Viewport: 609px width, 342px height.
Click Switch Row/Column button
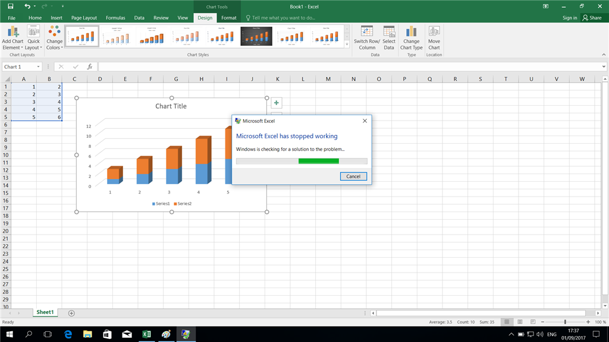[x=366, y=37]
